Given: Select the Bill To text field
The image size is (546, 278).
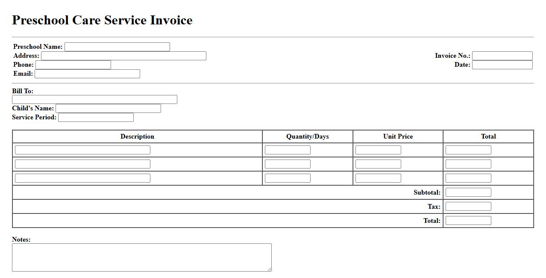Looking at the screenshot, I should pos(94,100).
